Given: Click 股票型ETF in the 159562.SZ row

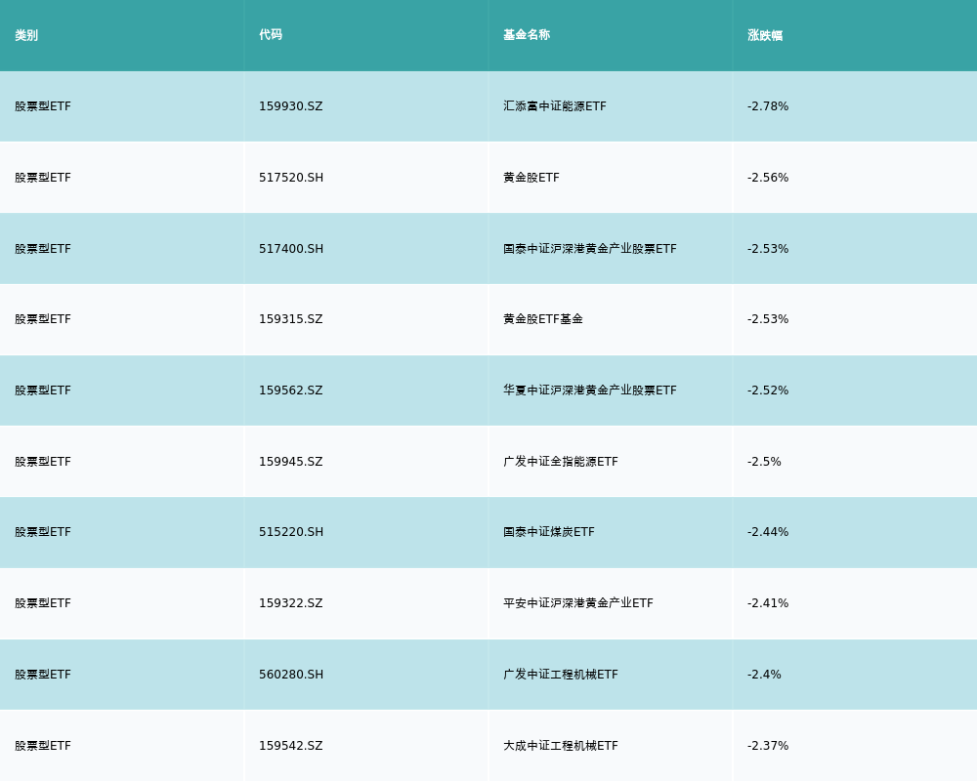Looking at the screenshot, I should (x=43, y=390).
